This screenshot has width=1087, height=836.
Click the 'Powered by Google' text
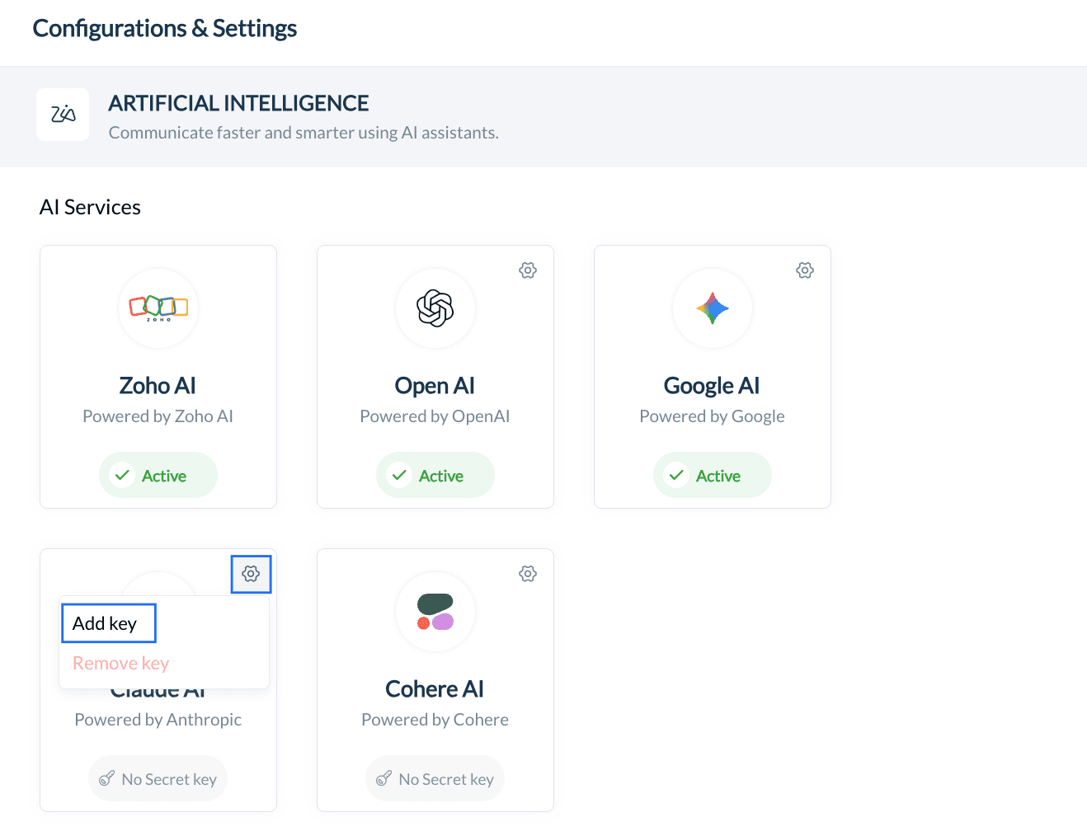tap(712, 416)
